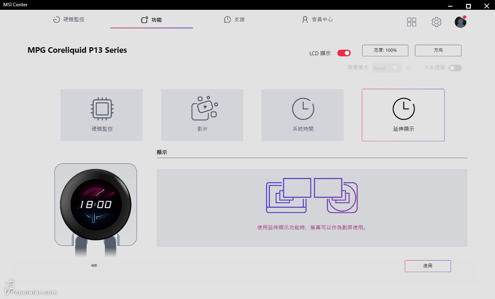Select the 影片 card

(202, 115)
